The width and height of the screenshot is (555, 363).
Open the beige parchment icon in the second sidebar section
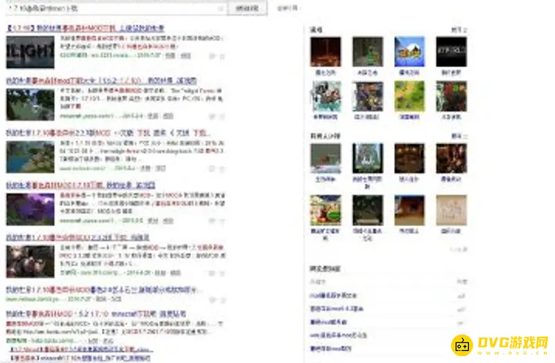451,210
